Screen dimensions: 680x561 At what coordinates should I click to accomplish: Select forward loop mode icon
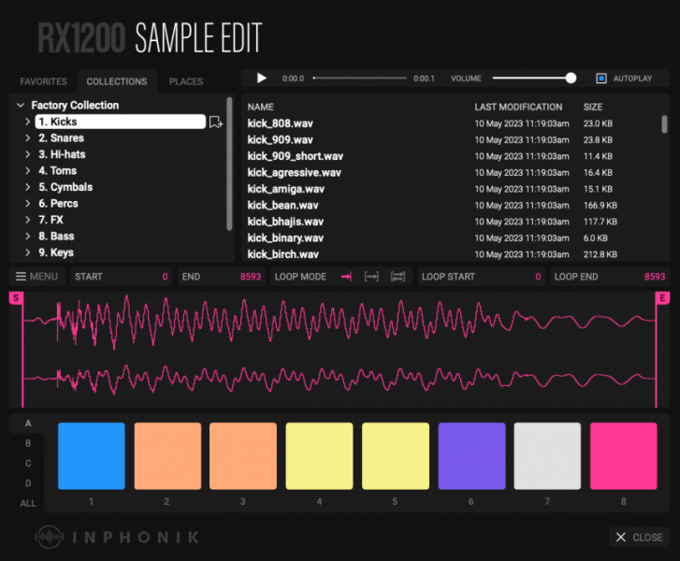371,277
